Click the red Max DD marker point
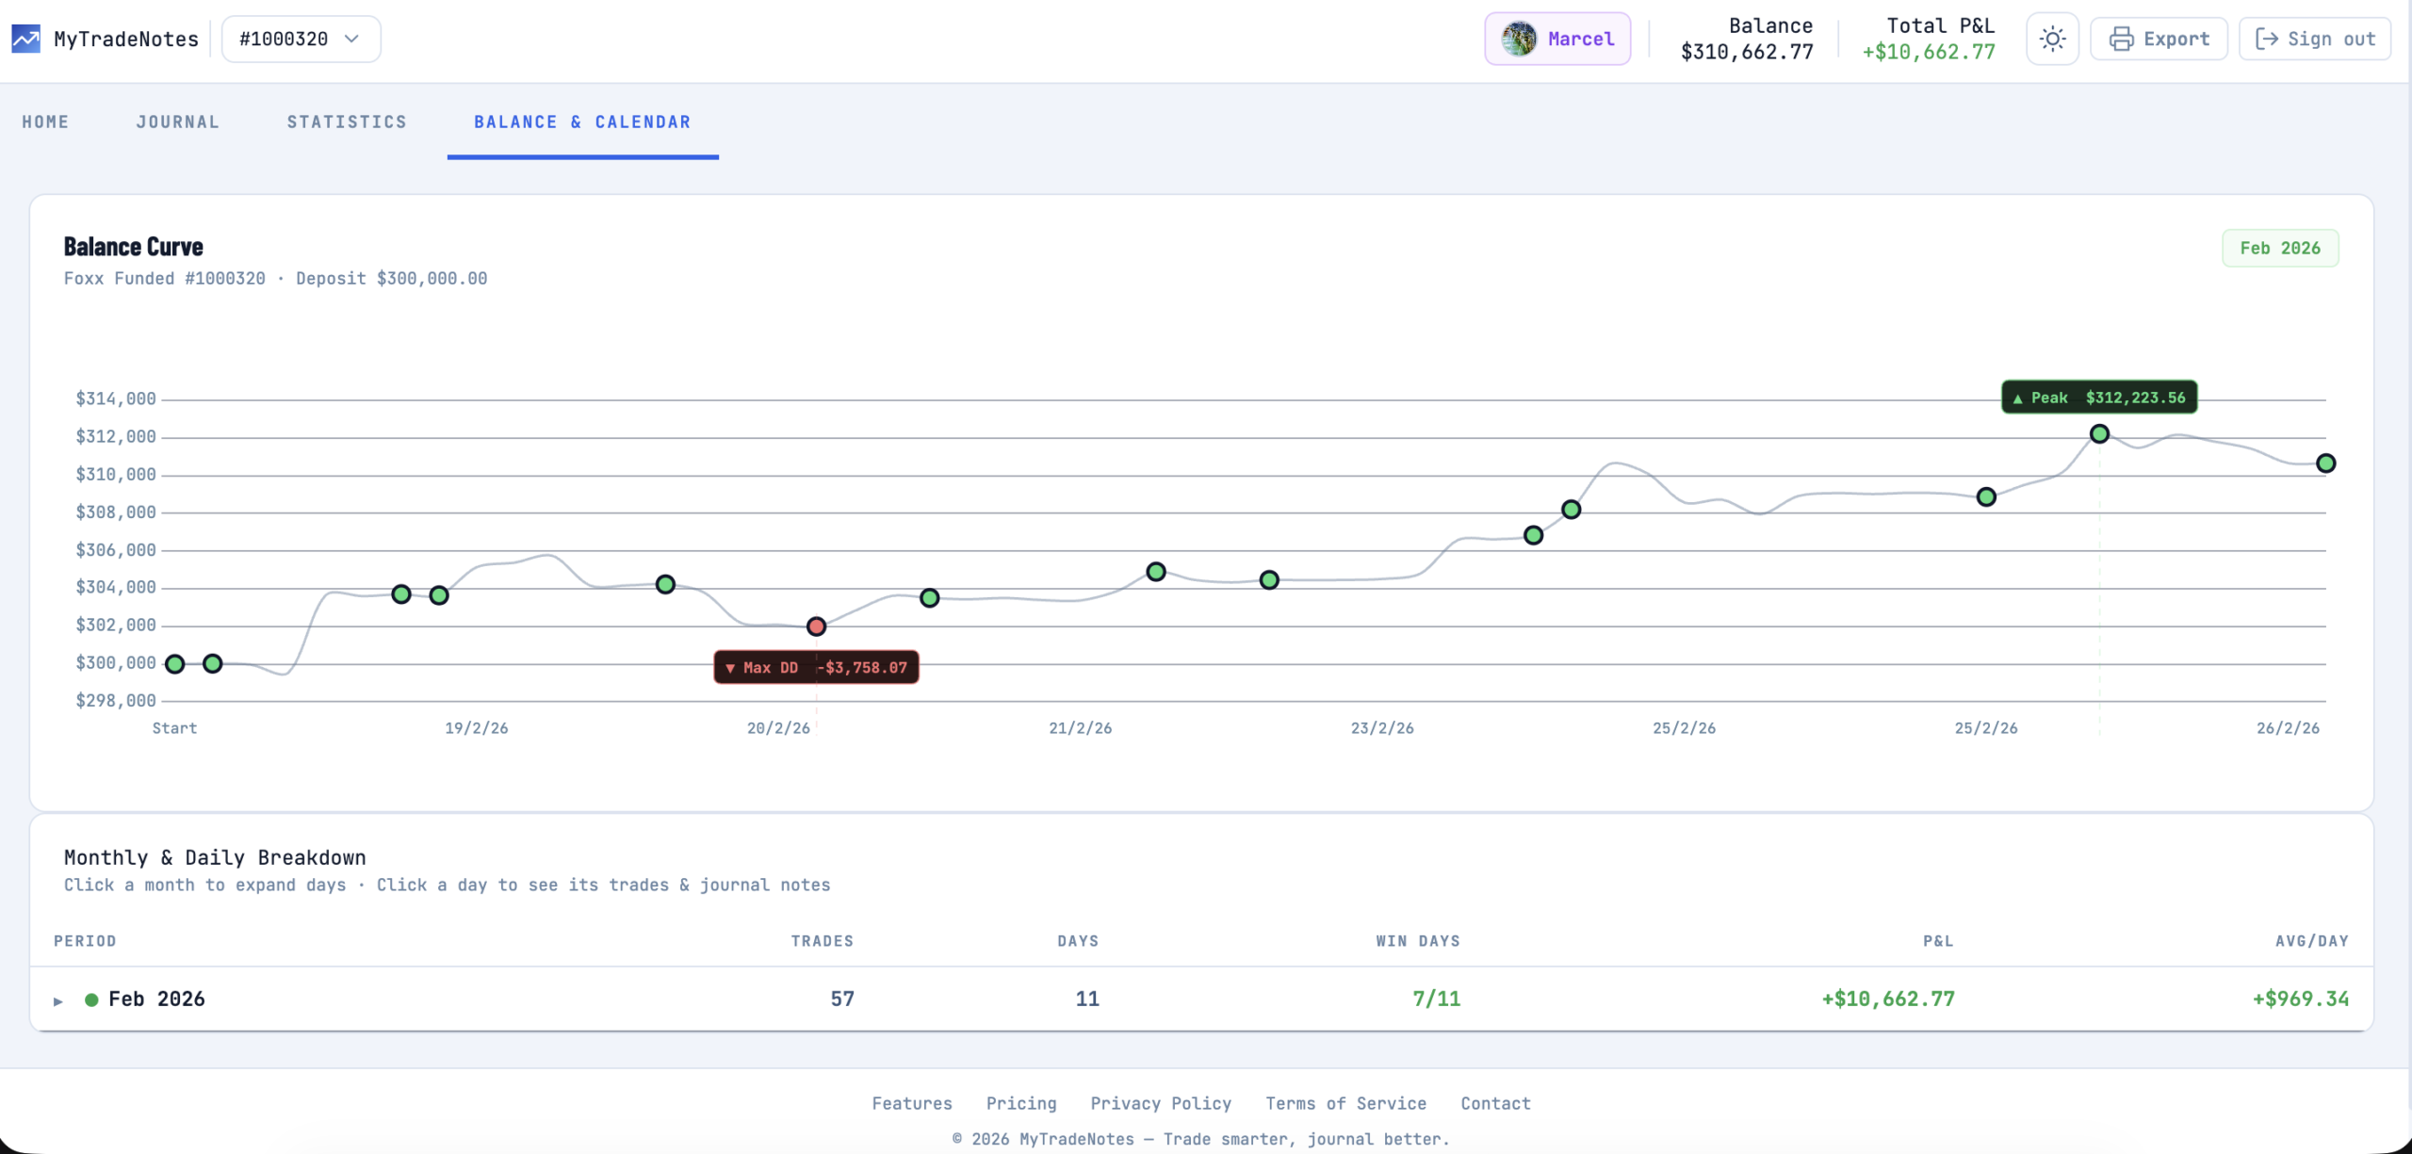 point(817,626)
